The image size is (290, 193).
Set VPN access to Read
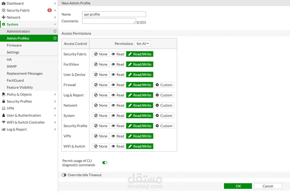[118, 136]
